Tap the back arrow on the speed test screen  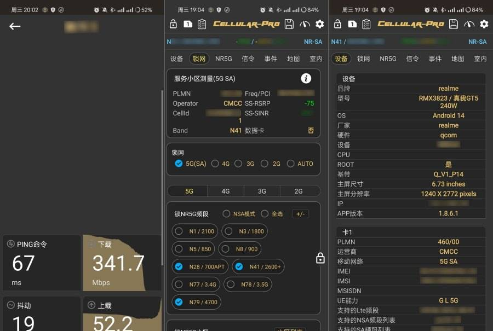(x=15, y=26)
